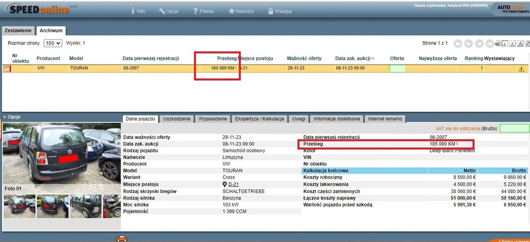The image size is (530, 242).
Task: Sort the table by Producent column
Action: (48, 58)
